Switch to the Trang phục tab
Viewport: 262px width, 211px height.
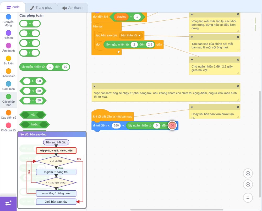point(41,8)
